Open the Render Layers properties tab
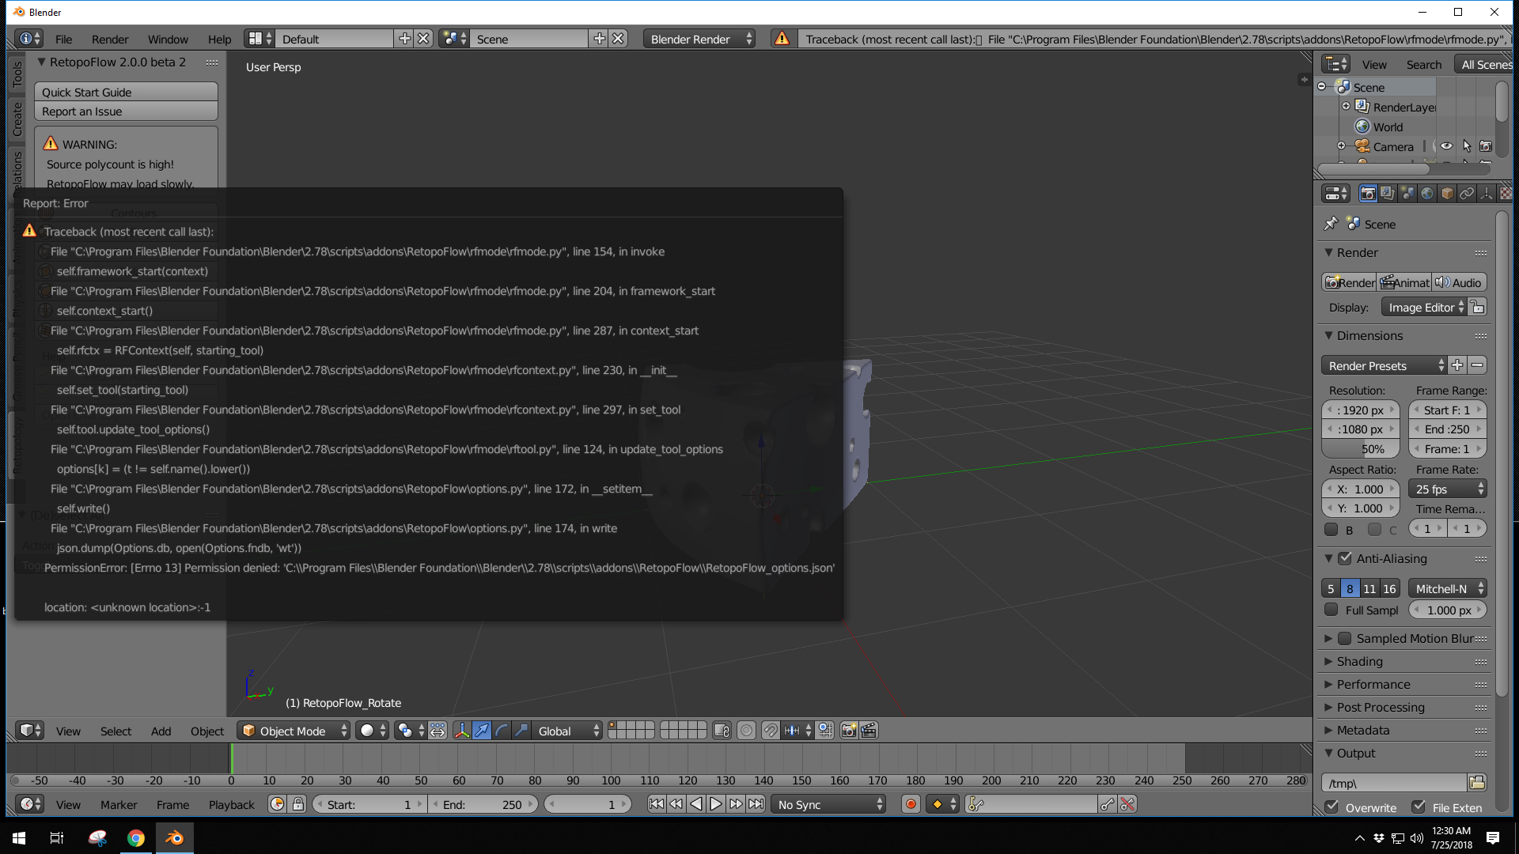Image resolution: width=1519 pixels, height=854 pixels. tap(1387, 194)
